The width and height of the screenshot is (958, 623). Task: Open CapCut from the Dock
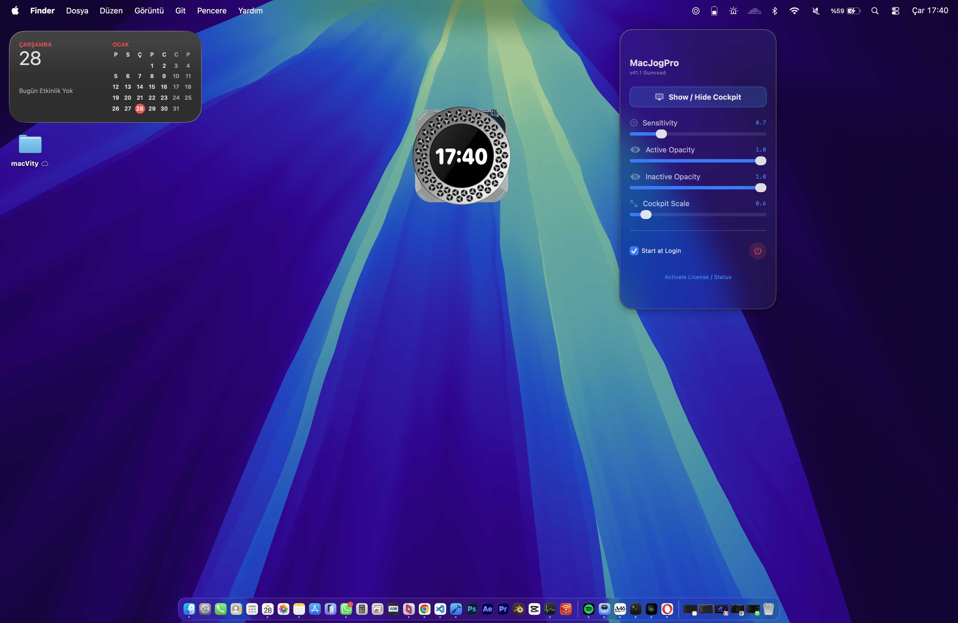coord(534,609)
